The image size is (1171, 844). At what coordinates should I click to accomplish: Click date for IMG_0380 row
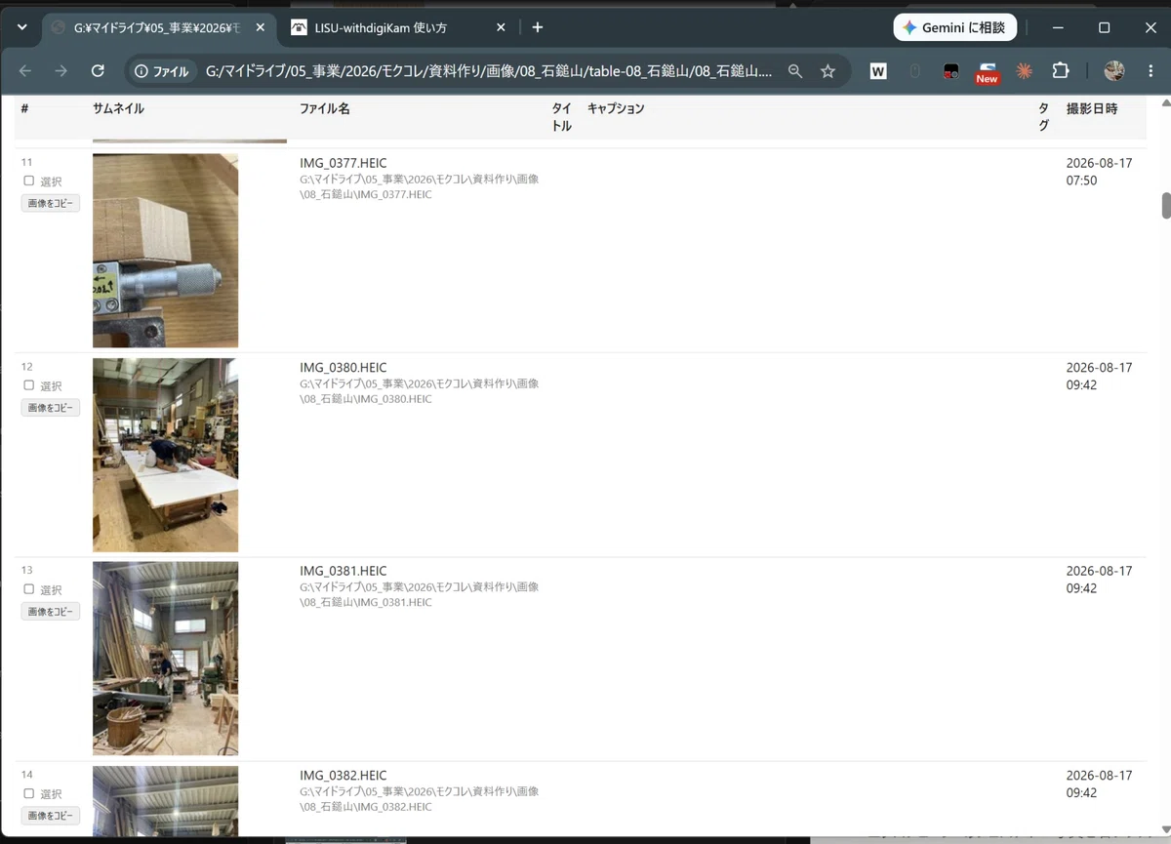pos(1099,377)
